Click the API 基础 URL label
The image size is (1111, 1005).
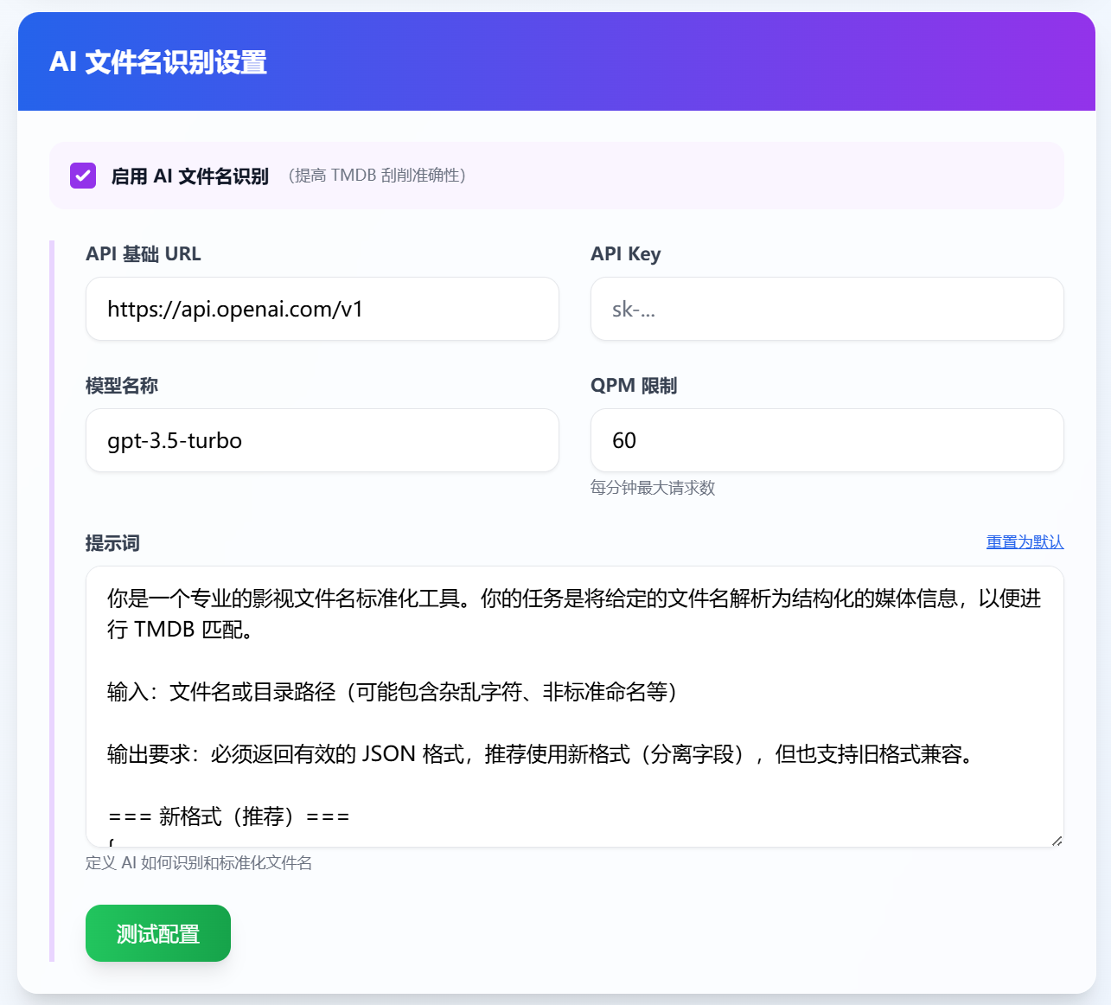(144, 254)
